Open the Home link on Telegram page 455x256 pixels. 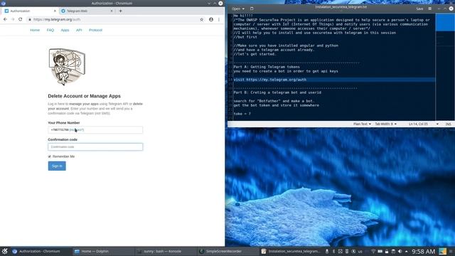click(35, 30)
